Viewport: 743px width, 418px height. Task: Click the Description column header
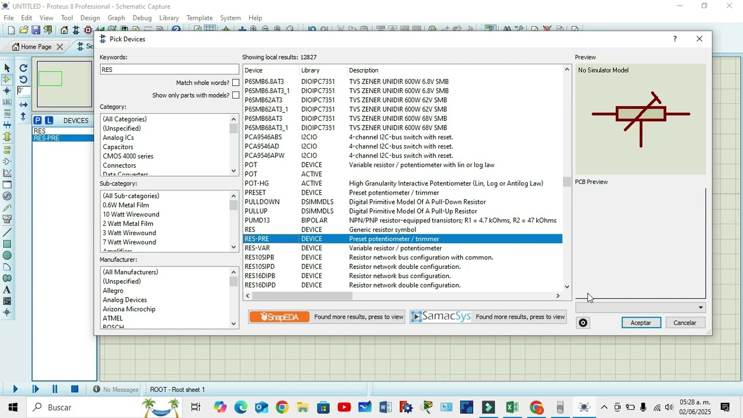(x=455, y=70)
